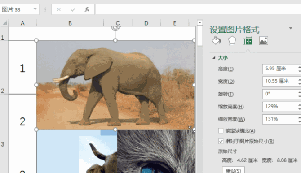Open the Fill & Line paint bucket tab

coord(217,40)
